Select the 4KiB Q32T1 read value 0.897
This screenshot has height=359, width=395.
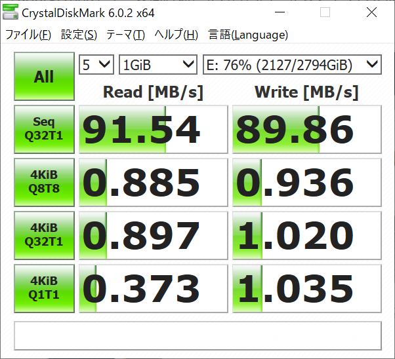(154, 235)
